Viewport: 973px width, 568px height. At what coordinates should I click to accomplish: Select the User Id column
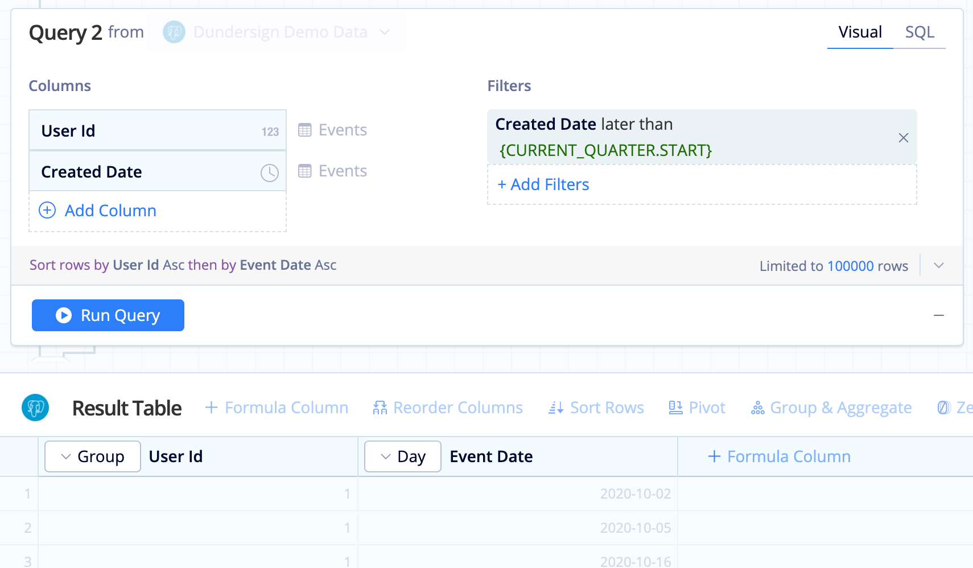tap(158, 130)
